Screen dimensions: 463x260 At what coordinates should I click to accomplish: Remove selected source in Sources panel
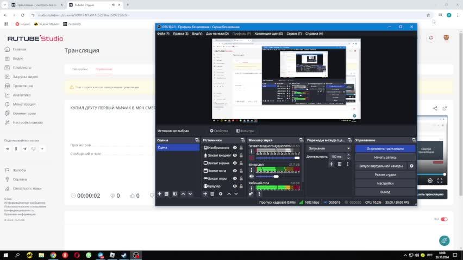[x=212, y=194]
